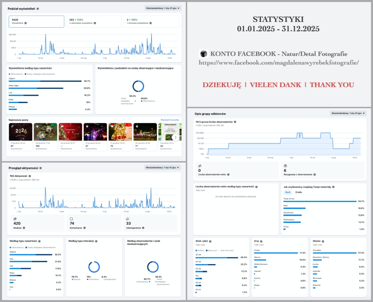Click info icon beside Rezygnacje z obserwowania
This screenshot has width=373, height=302.
(314, 175)
